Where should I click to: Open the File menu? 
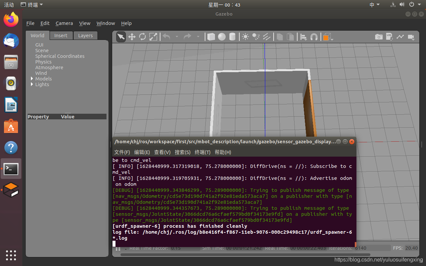[30, 23]
